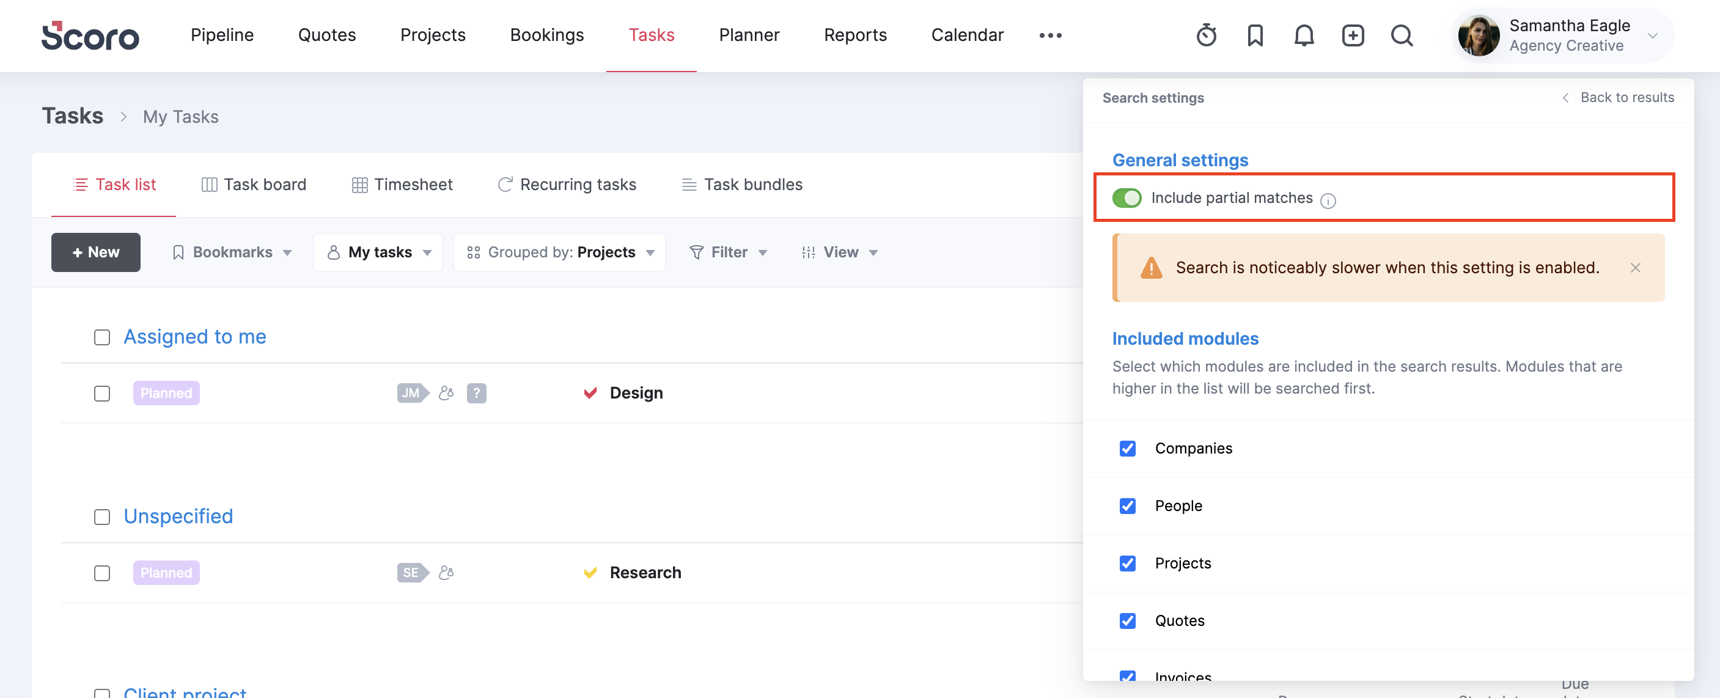Open the more menu ellipsis in navigation
Screen dimensions: 1720x698
[x=1049, y=35]
